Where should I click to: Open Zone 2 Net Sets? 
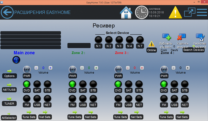(91, 117)
